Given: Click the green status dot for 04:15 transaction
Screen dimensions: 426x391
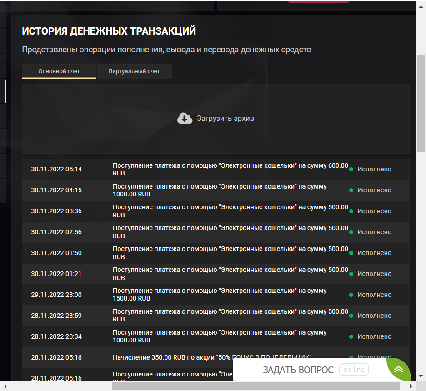Looking at the screenshot, I should [x=351, y=190].
